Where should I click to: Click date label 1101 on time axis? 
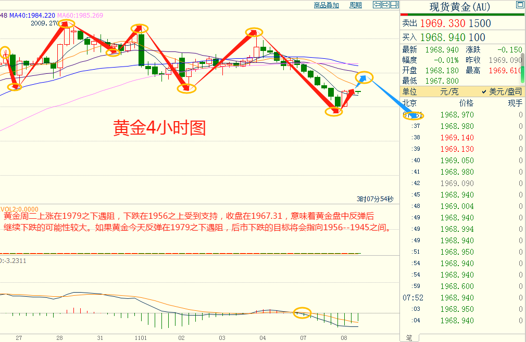pyautogui.click(x=141, y=338)
